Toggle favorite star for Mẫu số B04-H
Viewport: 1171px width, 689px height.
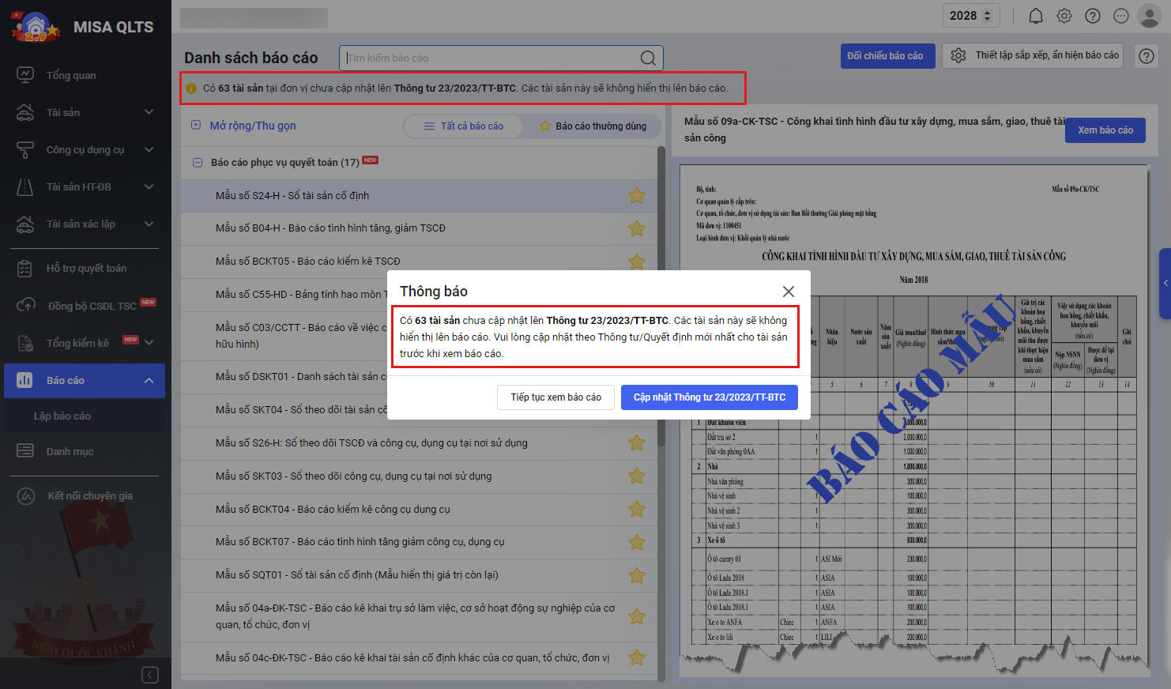click(637, 228)
